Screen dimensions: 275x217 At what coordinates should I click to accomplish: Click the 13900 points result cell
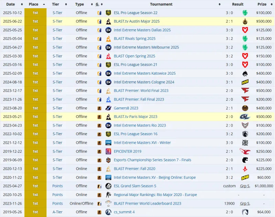point(229,204)
